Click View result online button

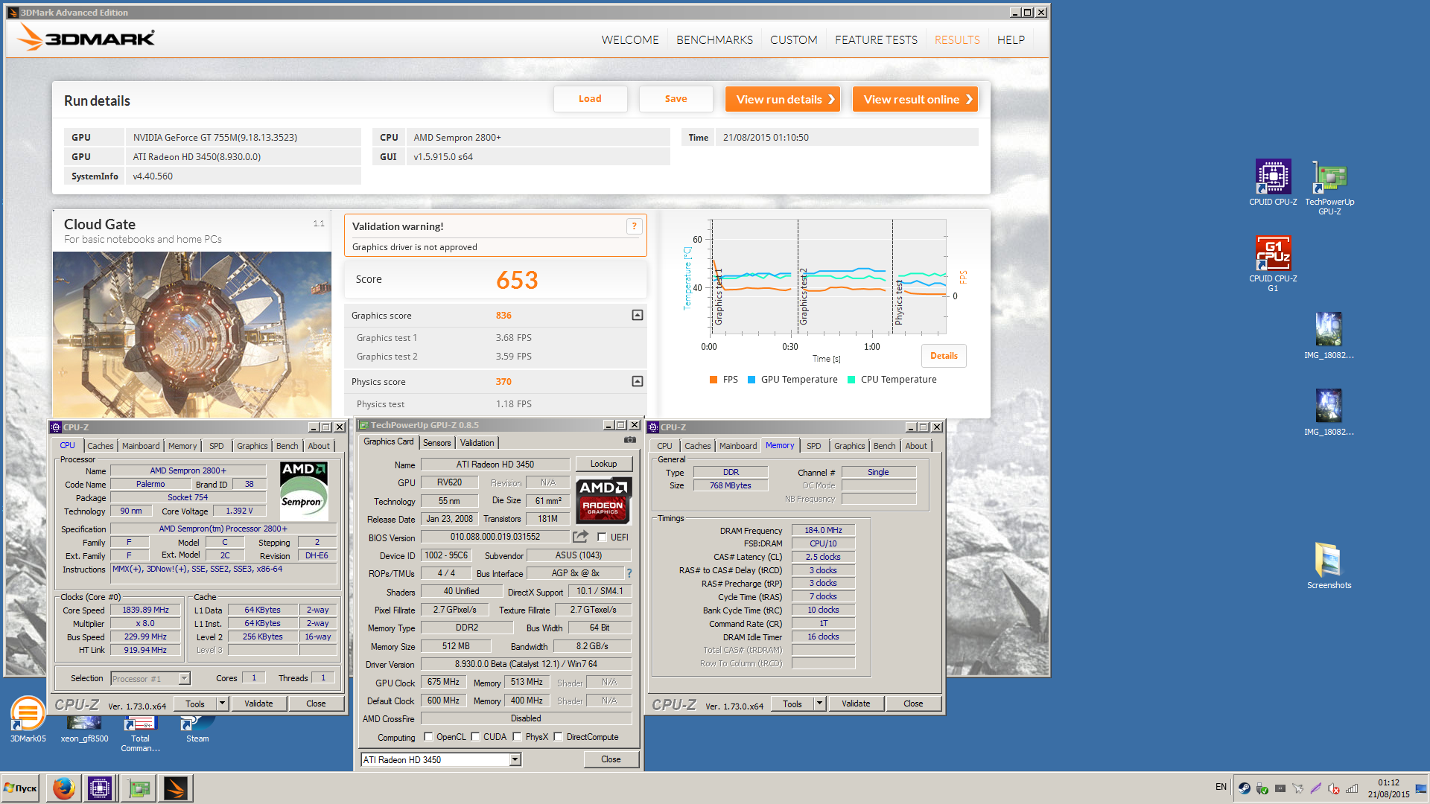(915, 99)
